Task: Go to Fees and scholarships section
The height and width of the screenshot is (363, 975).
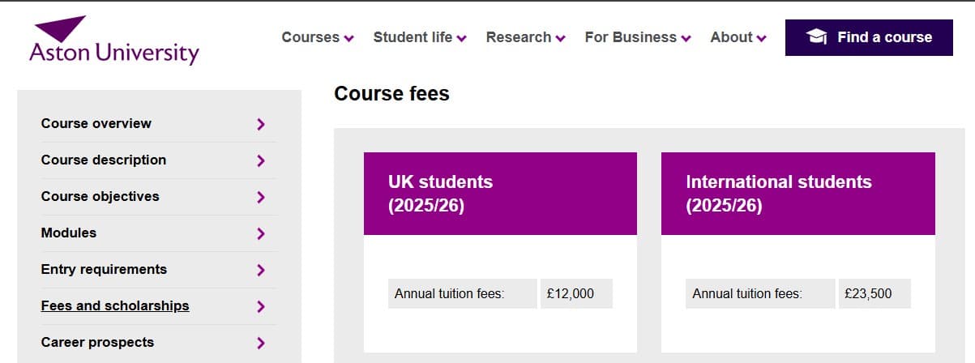Action: [115, 305]
